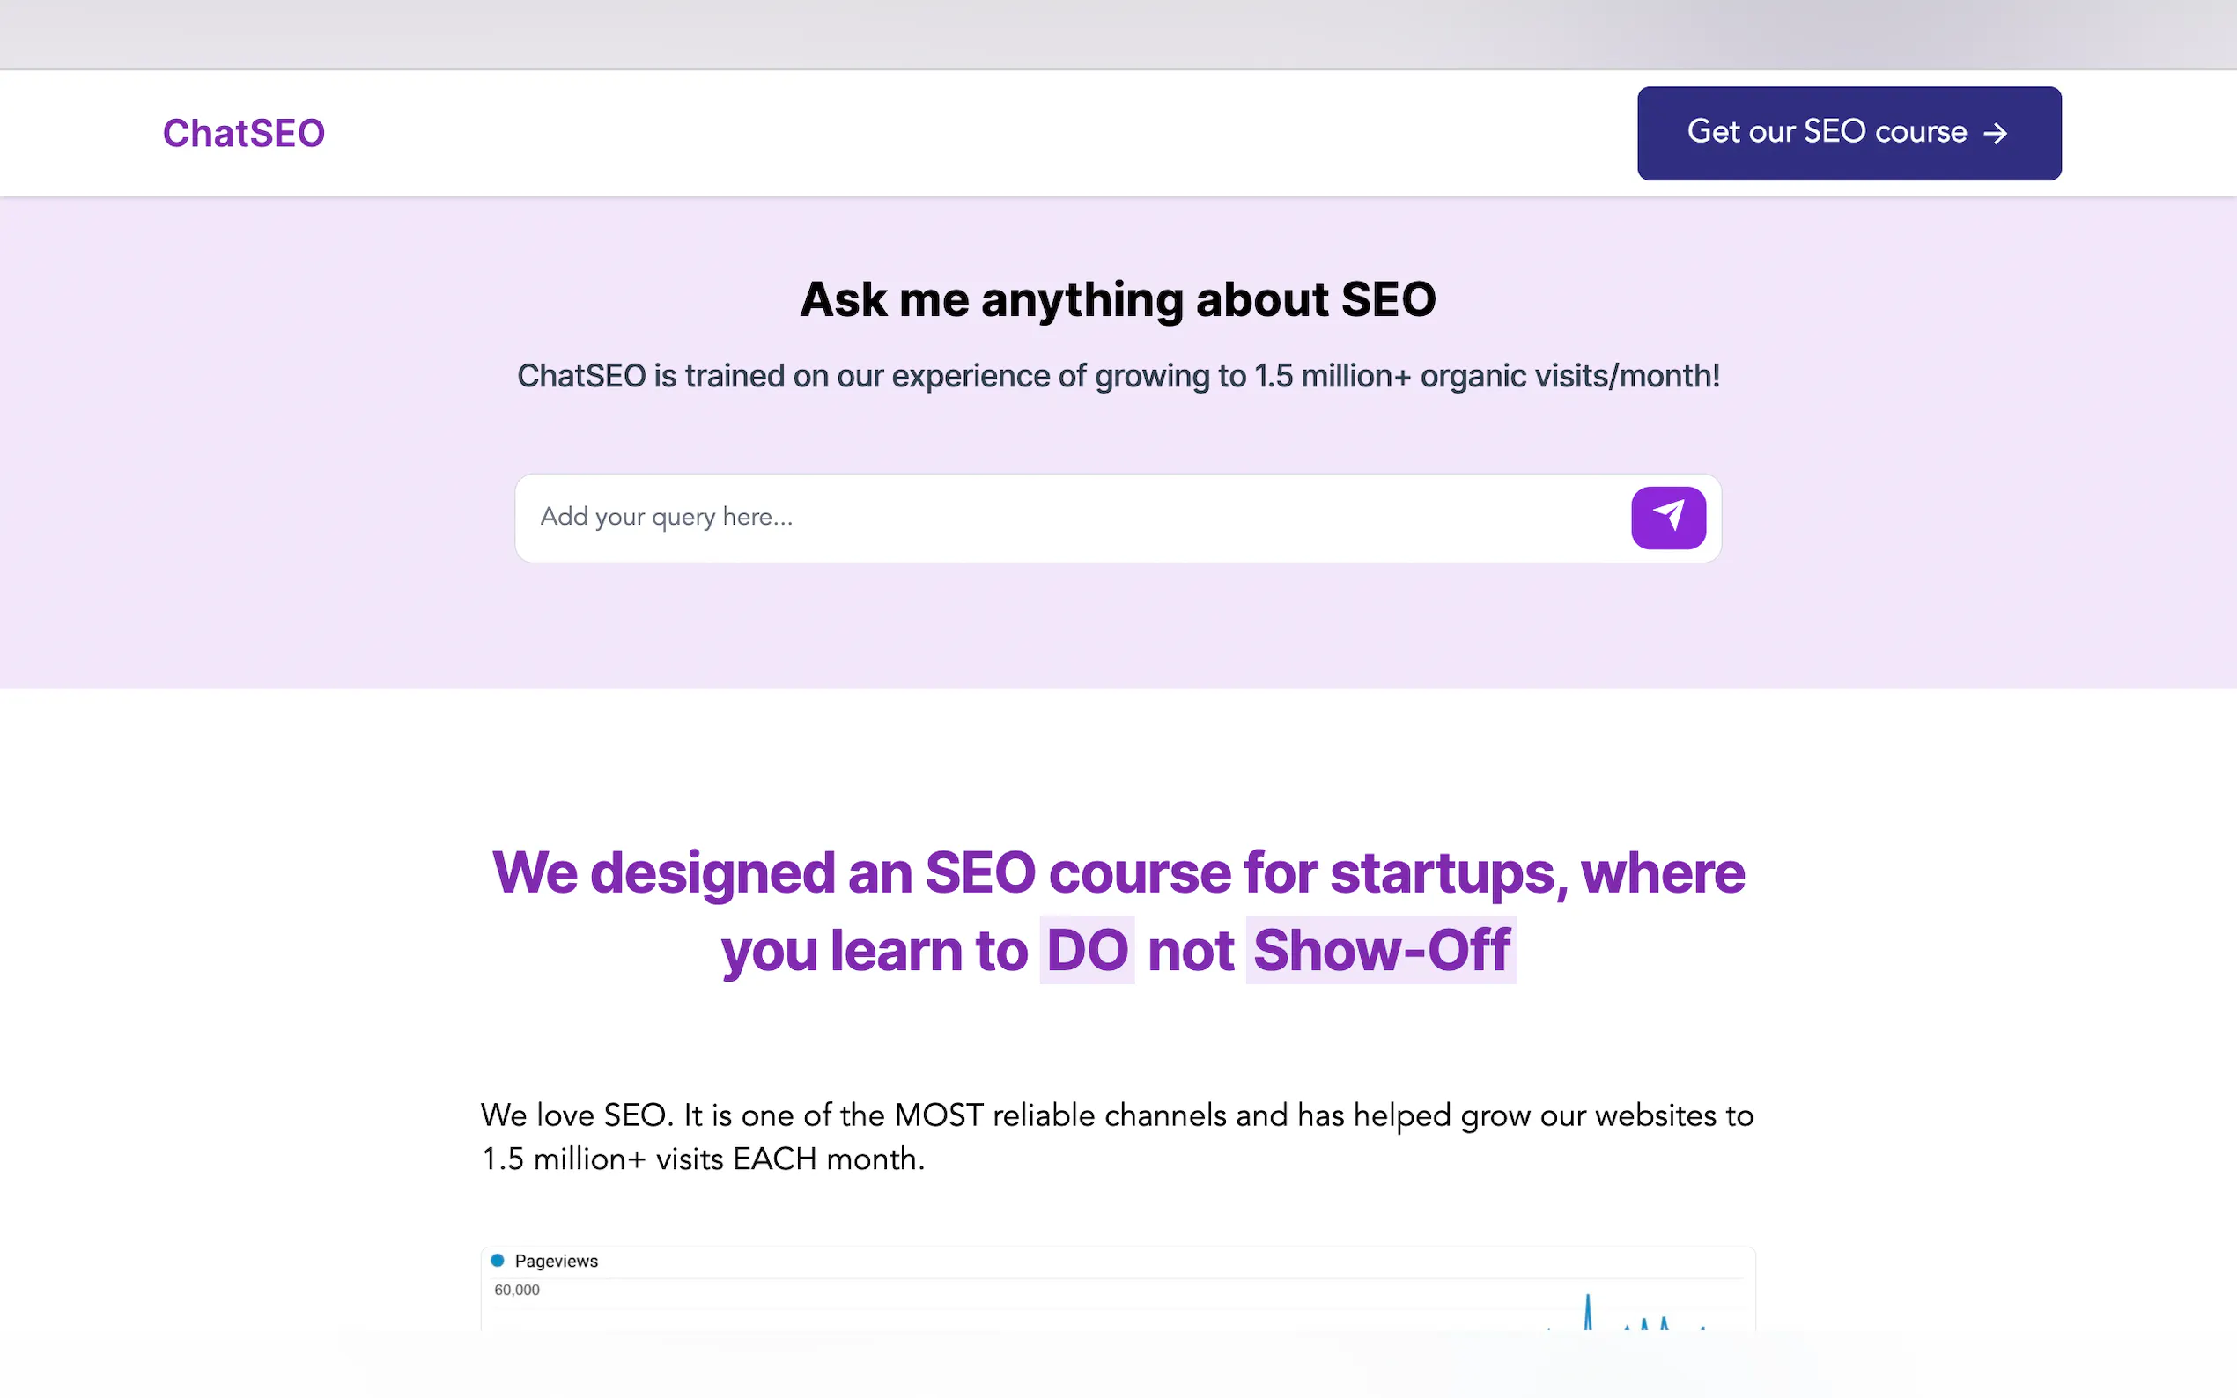Click the blurred browser bar at top
The image size is (2237, 1398).
tap(1117, 33)
